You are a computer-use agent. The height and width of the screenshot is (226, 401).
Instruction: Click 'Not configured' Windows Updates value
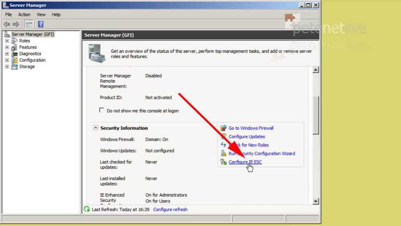(160, 151)
